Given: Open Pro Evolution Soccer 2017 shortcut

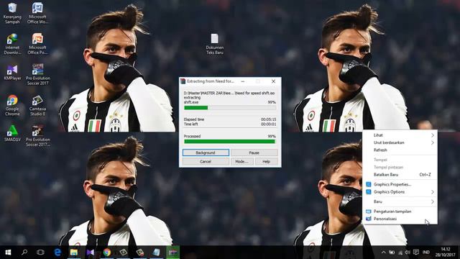Looking at the screenshot, I should pos(37,75).
